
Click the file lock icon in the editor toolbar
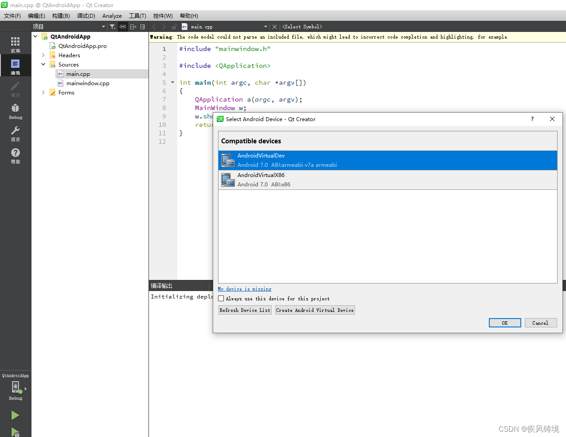175,27
